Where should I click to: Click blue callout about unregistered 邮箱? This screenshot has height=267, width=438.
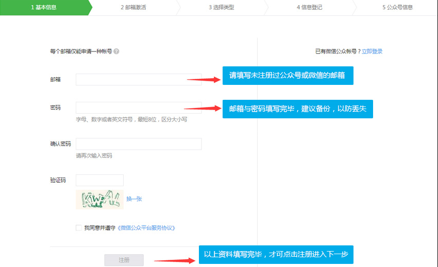(x=288, y=76)
